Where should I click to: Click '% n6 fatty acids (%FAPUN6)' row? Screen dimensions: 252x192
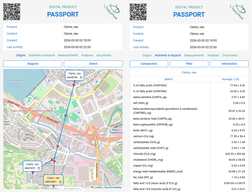click(189, 91)
